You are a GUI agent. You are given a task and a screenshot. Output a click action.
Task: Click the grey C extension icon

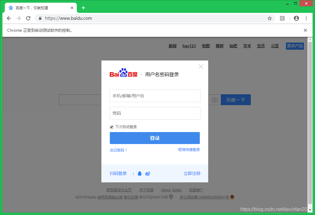pos(282,18)
